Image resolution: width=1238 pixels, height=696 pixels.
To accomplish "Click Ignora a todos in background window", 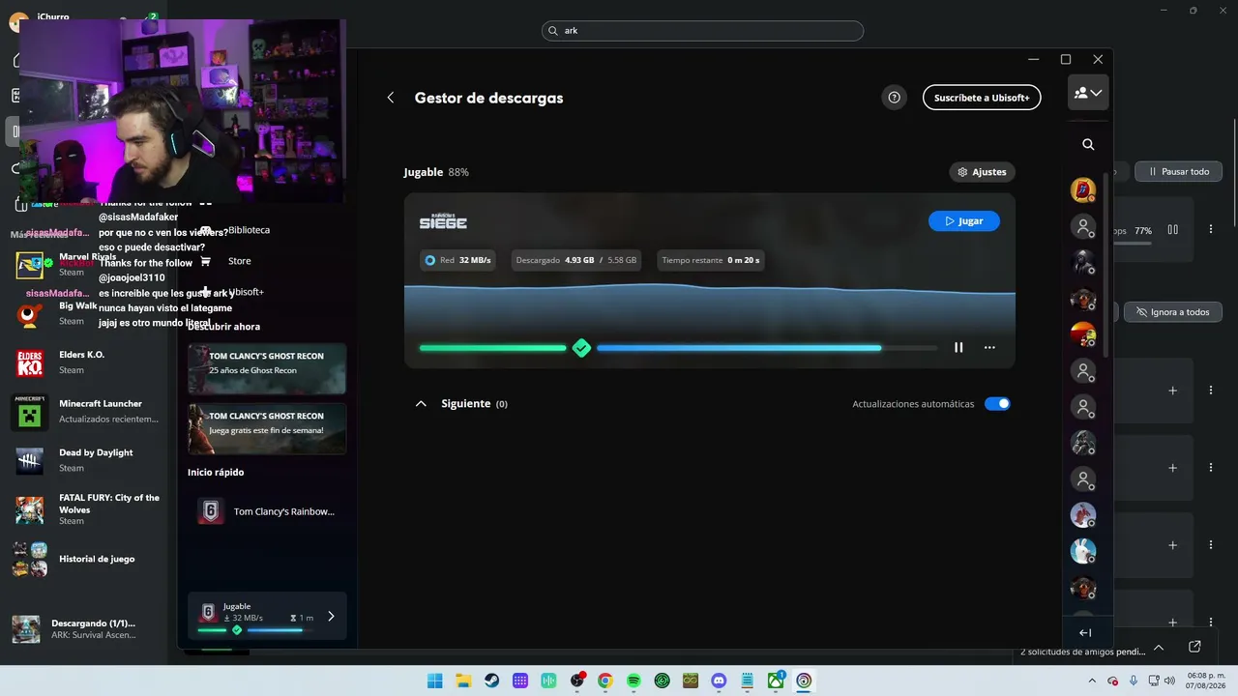I will [1172, 312].
